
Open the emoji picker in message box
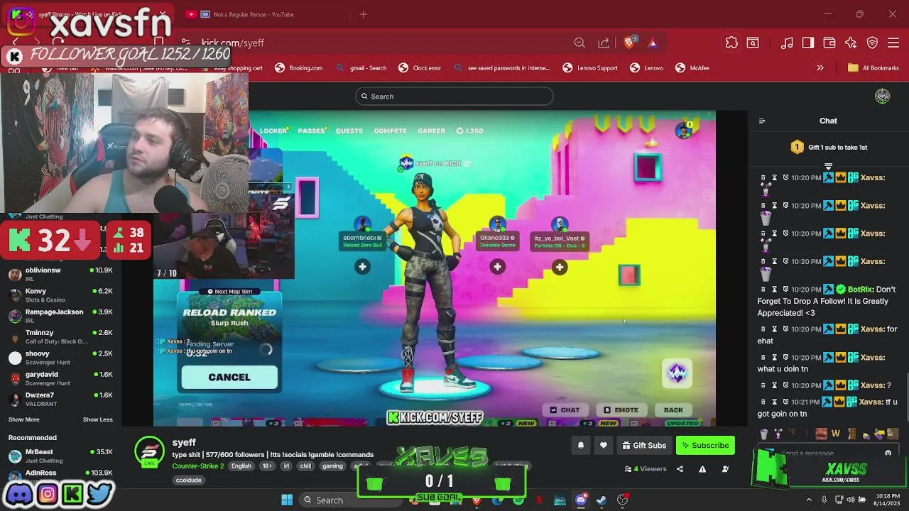888,453
